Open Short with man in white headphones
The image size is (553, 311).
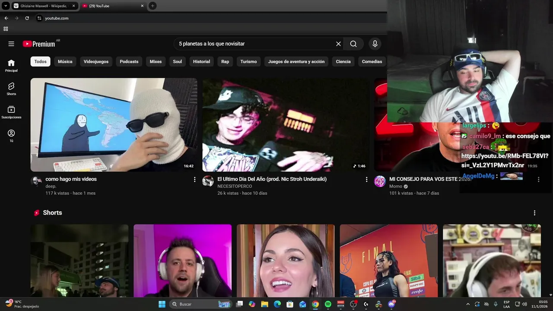click(x=182, y=260)
